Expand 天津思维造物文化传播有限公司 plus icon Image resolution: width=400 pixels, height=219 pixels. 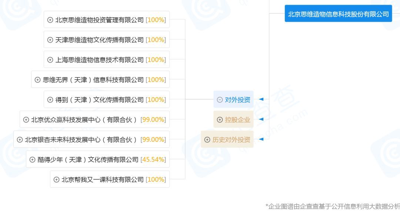click(50, 40)
